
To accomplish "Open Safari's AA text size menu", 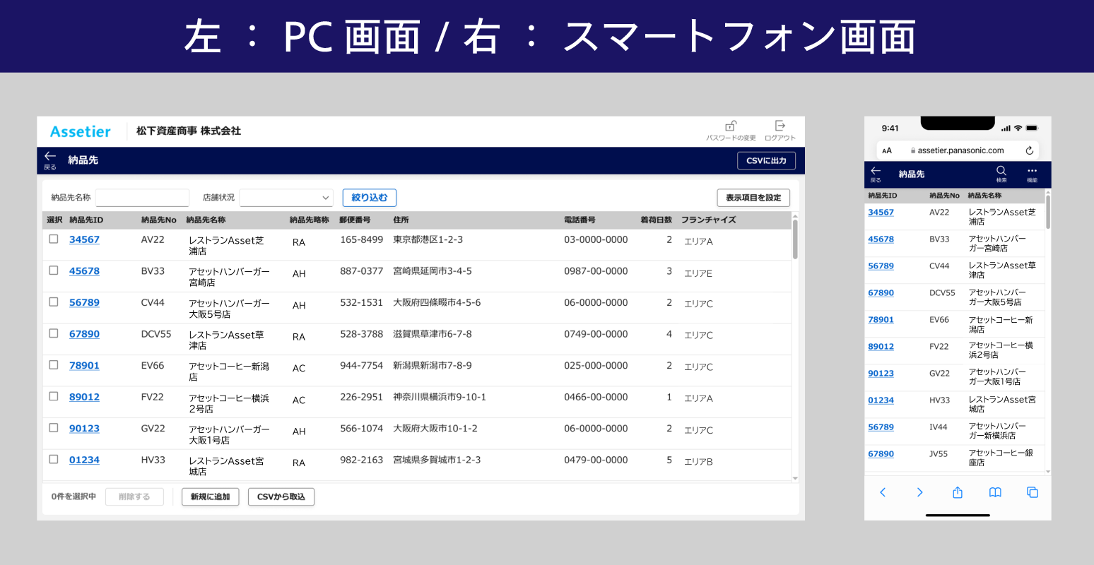I will (887, 150).
